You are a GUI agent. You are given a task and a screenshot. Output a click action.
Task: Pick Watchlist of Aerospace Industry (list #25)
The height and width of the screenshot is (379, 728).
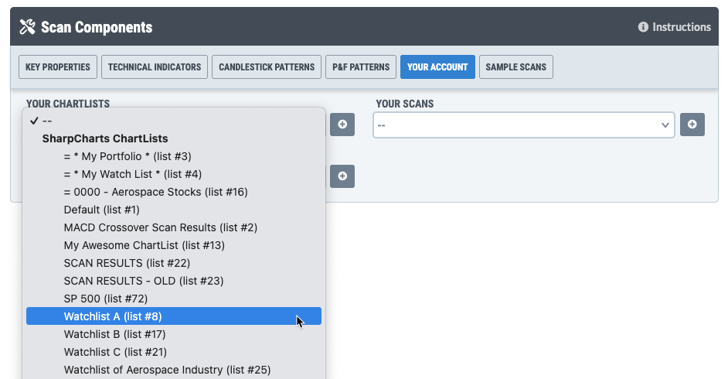pyautogui.click(x=167, y=370)
